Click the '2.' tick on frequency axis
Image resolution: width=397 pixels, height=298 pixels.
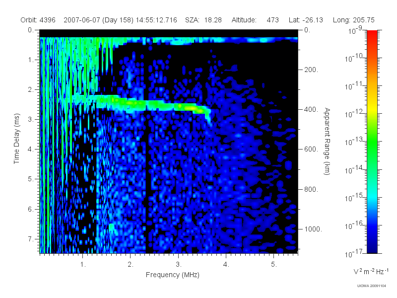(131, 265)
